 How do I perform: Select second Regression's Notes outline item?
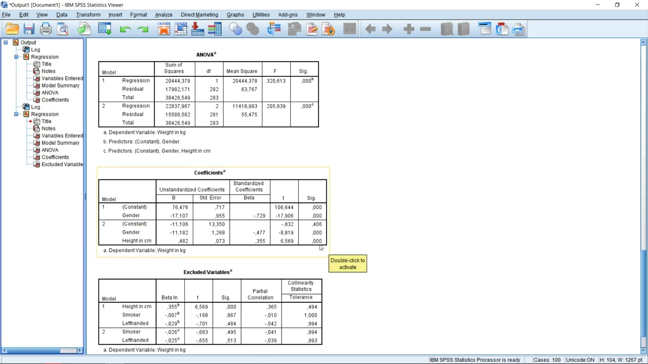pos(48,128)
